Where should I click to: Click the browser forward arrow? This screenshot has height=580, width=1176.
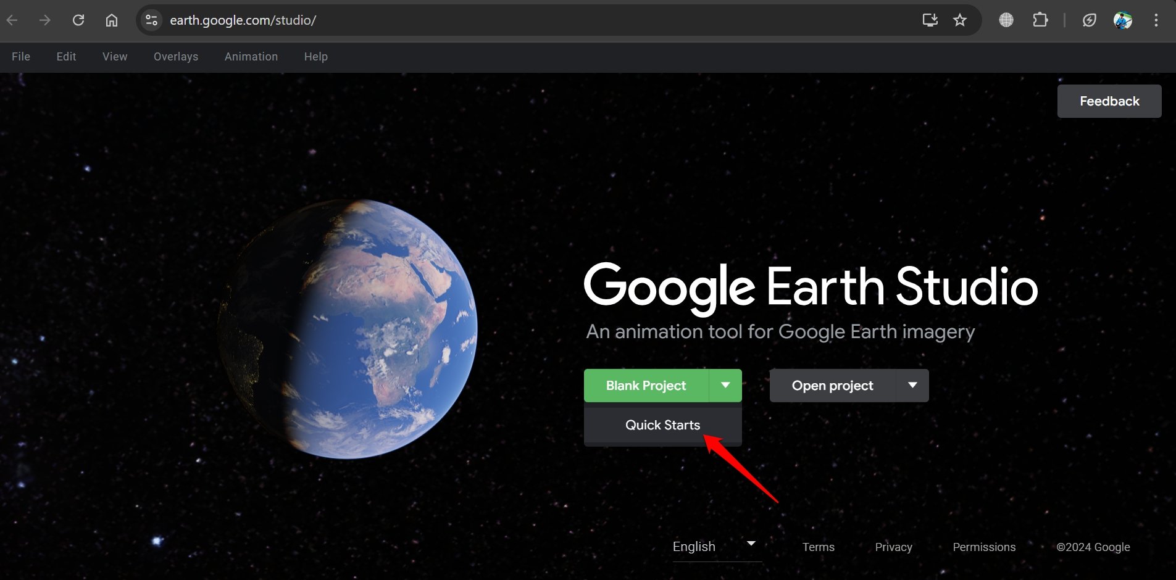[45, 20]
